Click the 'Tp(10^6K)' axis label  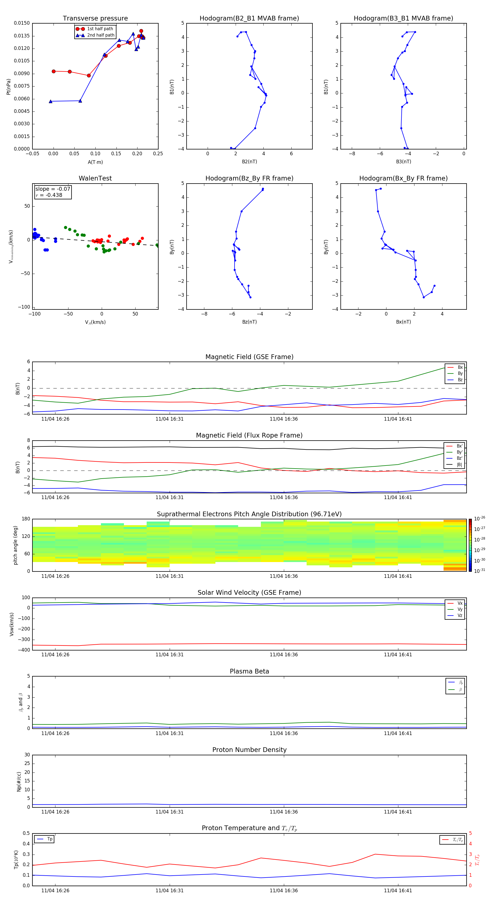pyautogui.click(x=16, y=860)
